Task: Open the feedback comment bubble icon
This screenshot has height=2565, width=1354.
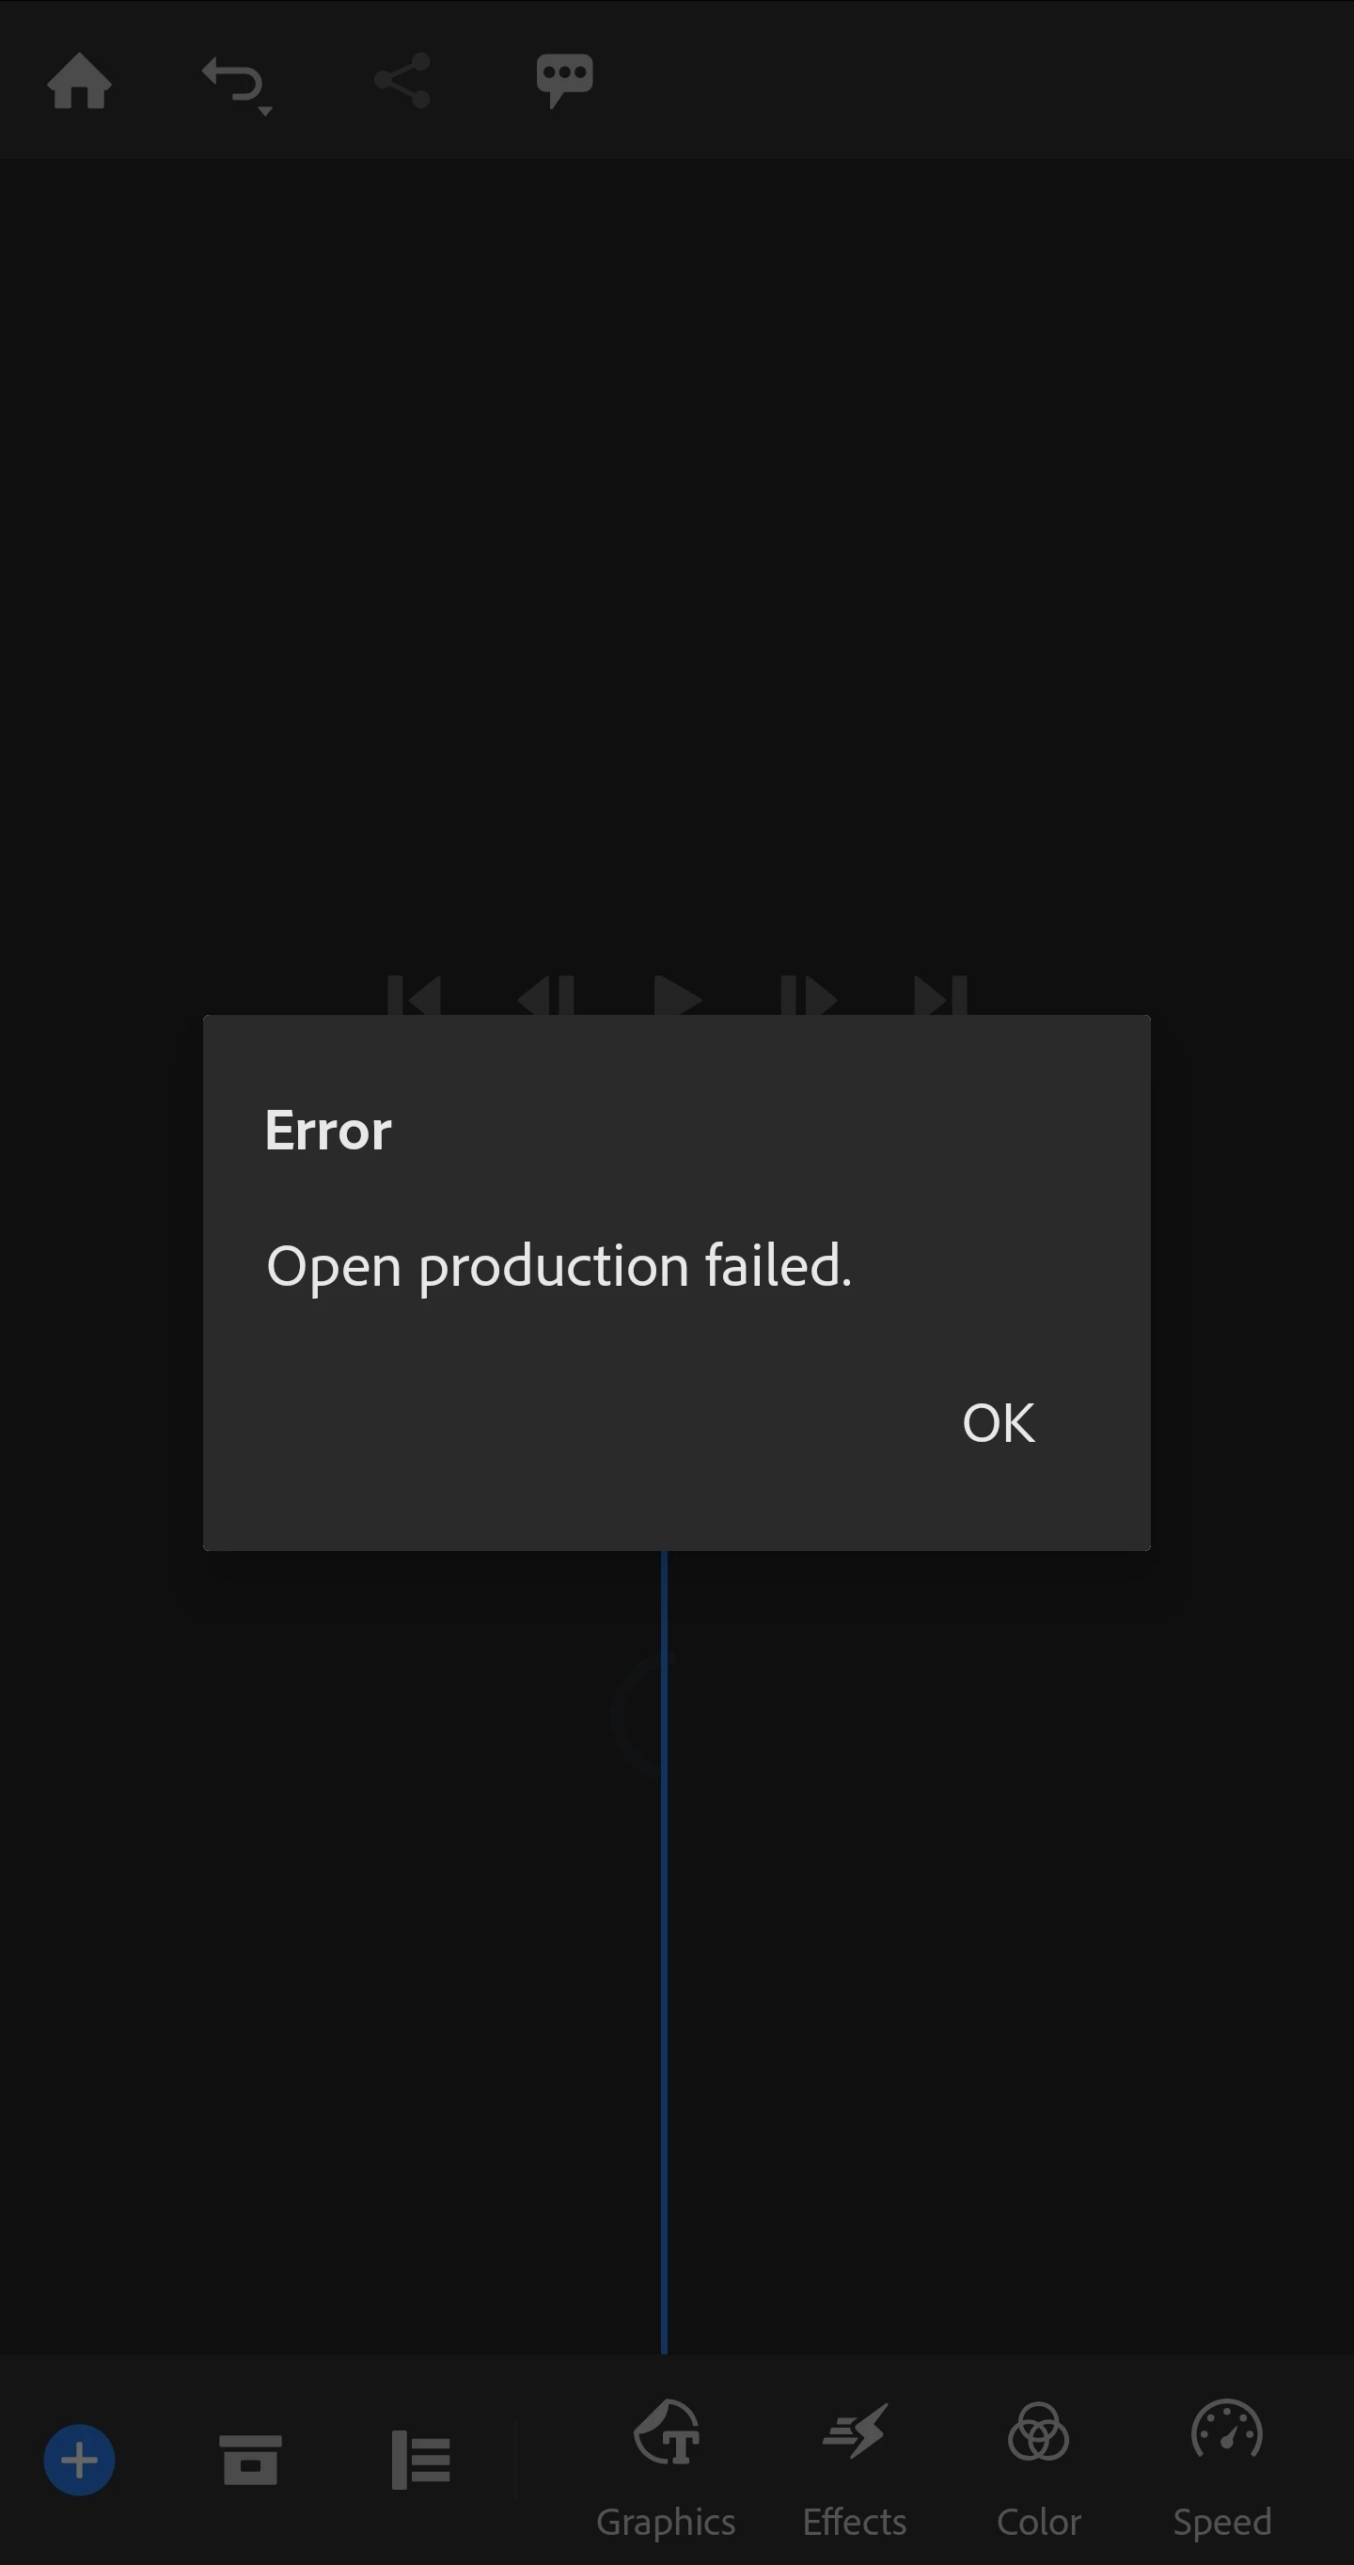Action: tap(564, 81)
